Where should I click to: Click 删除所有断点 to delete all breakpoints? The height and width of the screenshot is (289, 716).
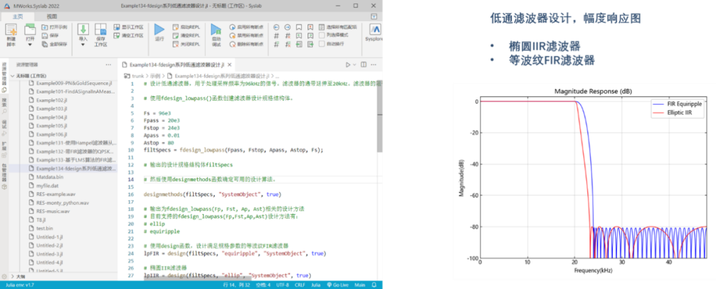(x=246, y=43)
